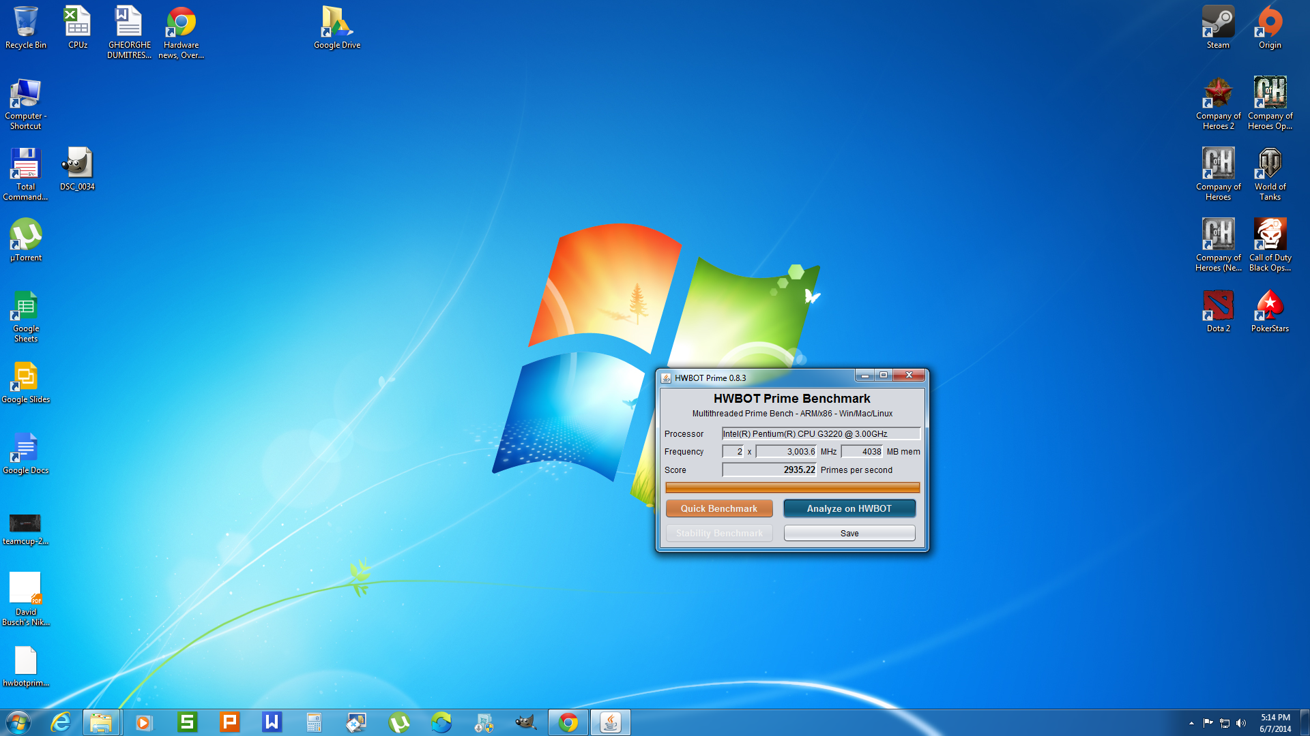
Task: Click the Score field showing 2935.22
Action: click(x=769, y=470)
